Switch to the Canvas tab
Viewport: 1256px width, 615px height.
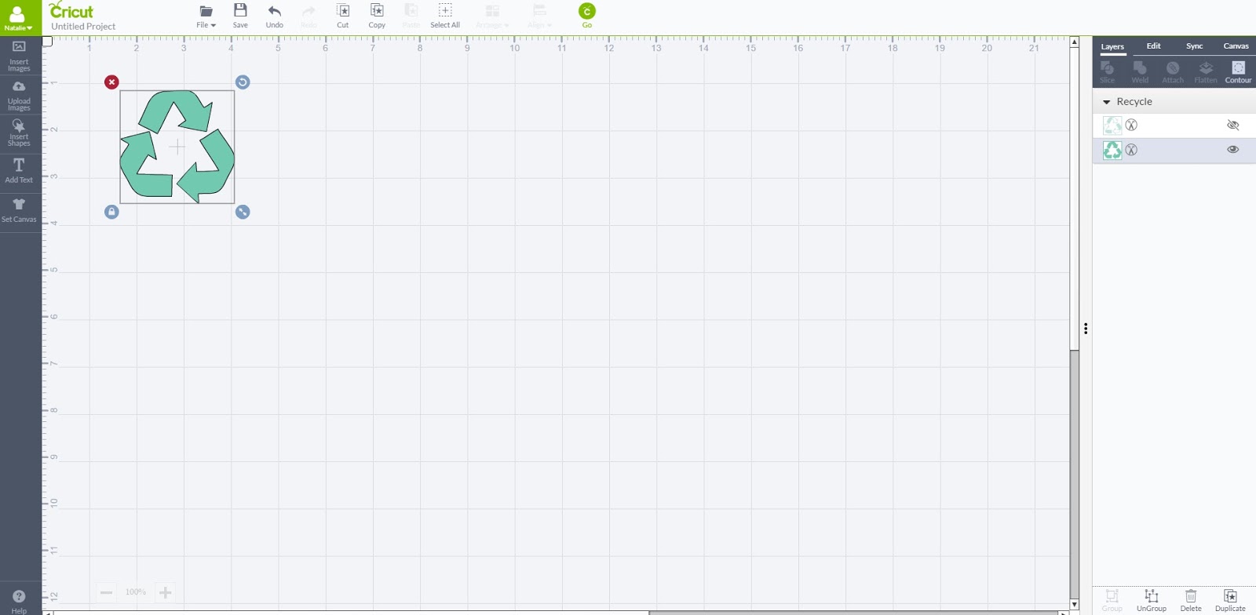tap(1236, 46)
